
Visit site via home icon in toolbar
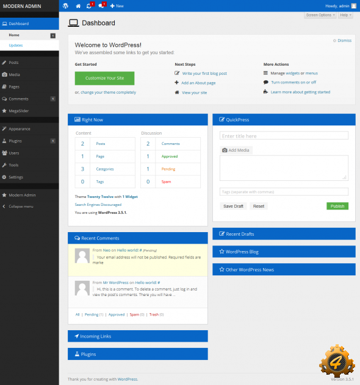78,6
